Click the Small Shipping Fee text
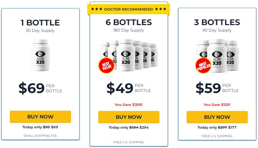This screenshot has width=258, height=148. pyautogui.click(x=40, y=136)
